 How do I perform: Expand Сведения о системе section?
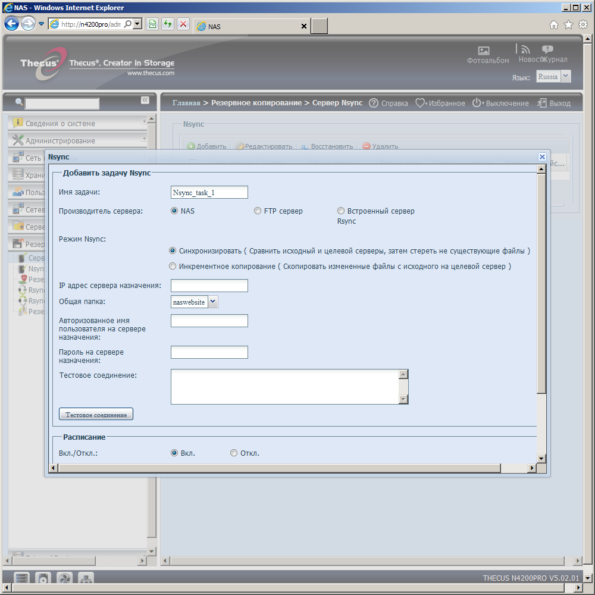point(77,123)
